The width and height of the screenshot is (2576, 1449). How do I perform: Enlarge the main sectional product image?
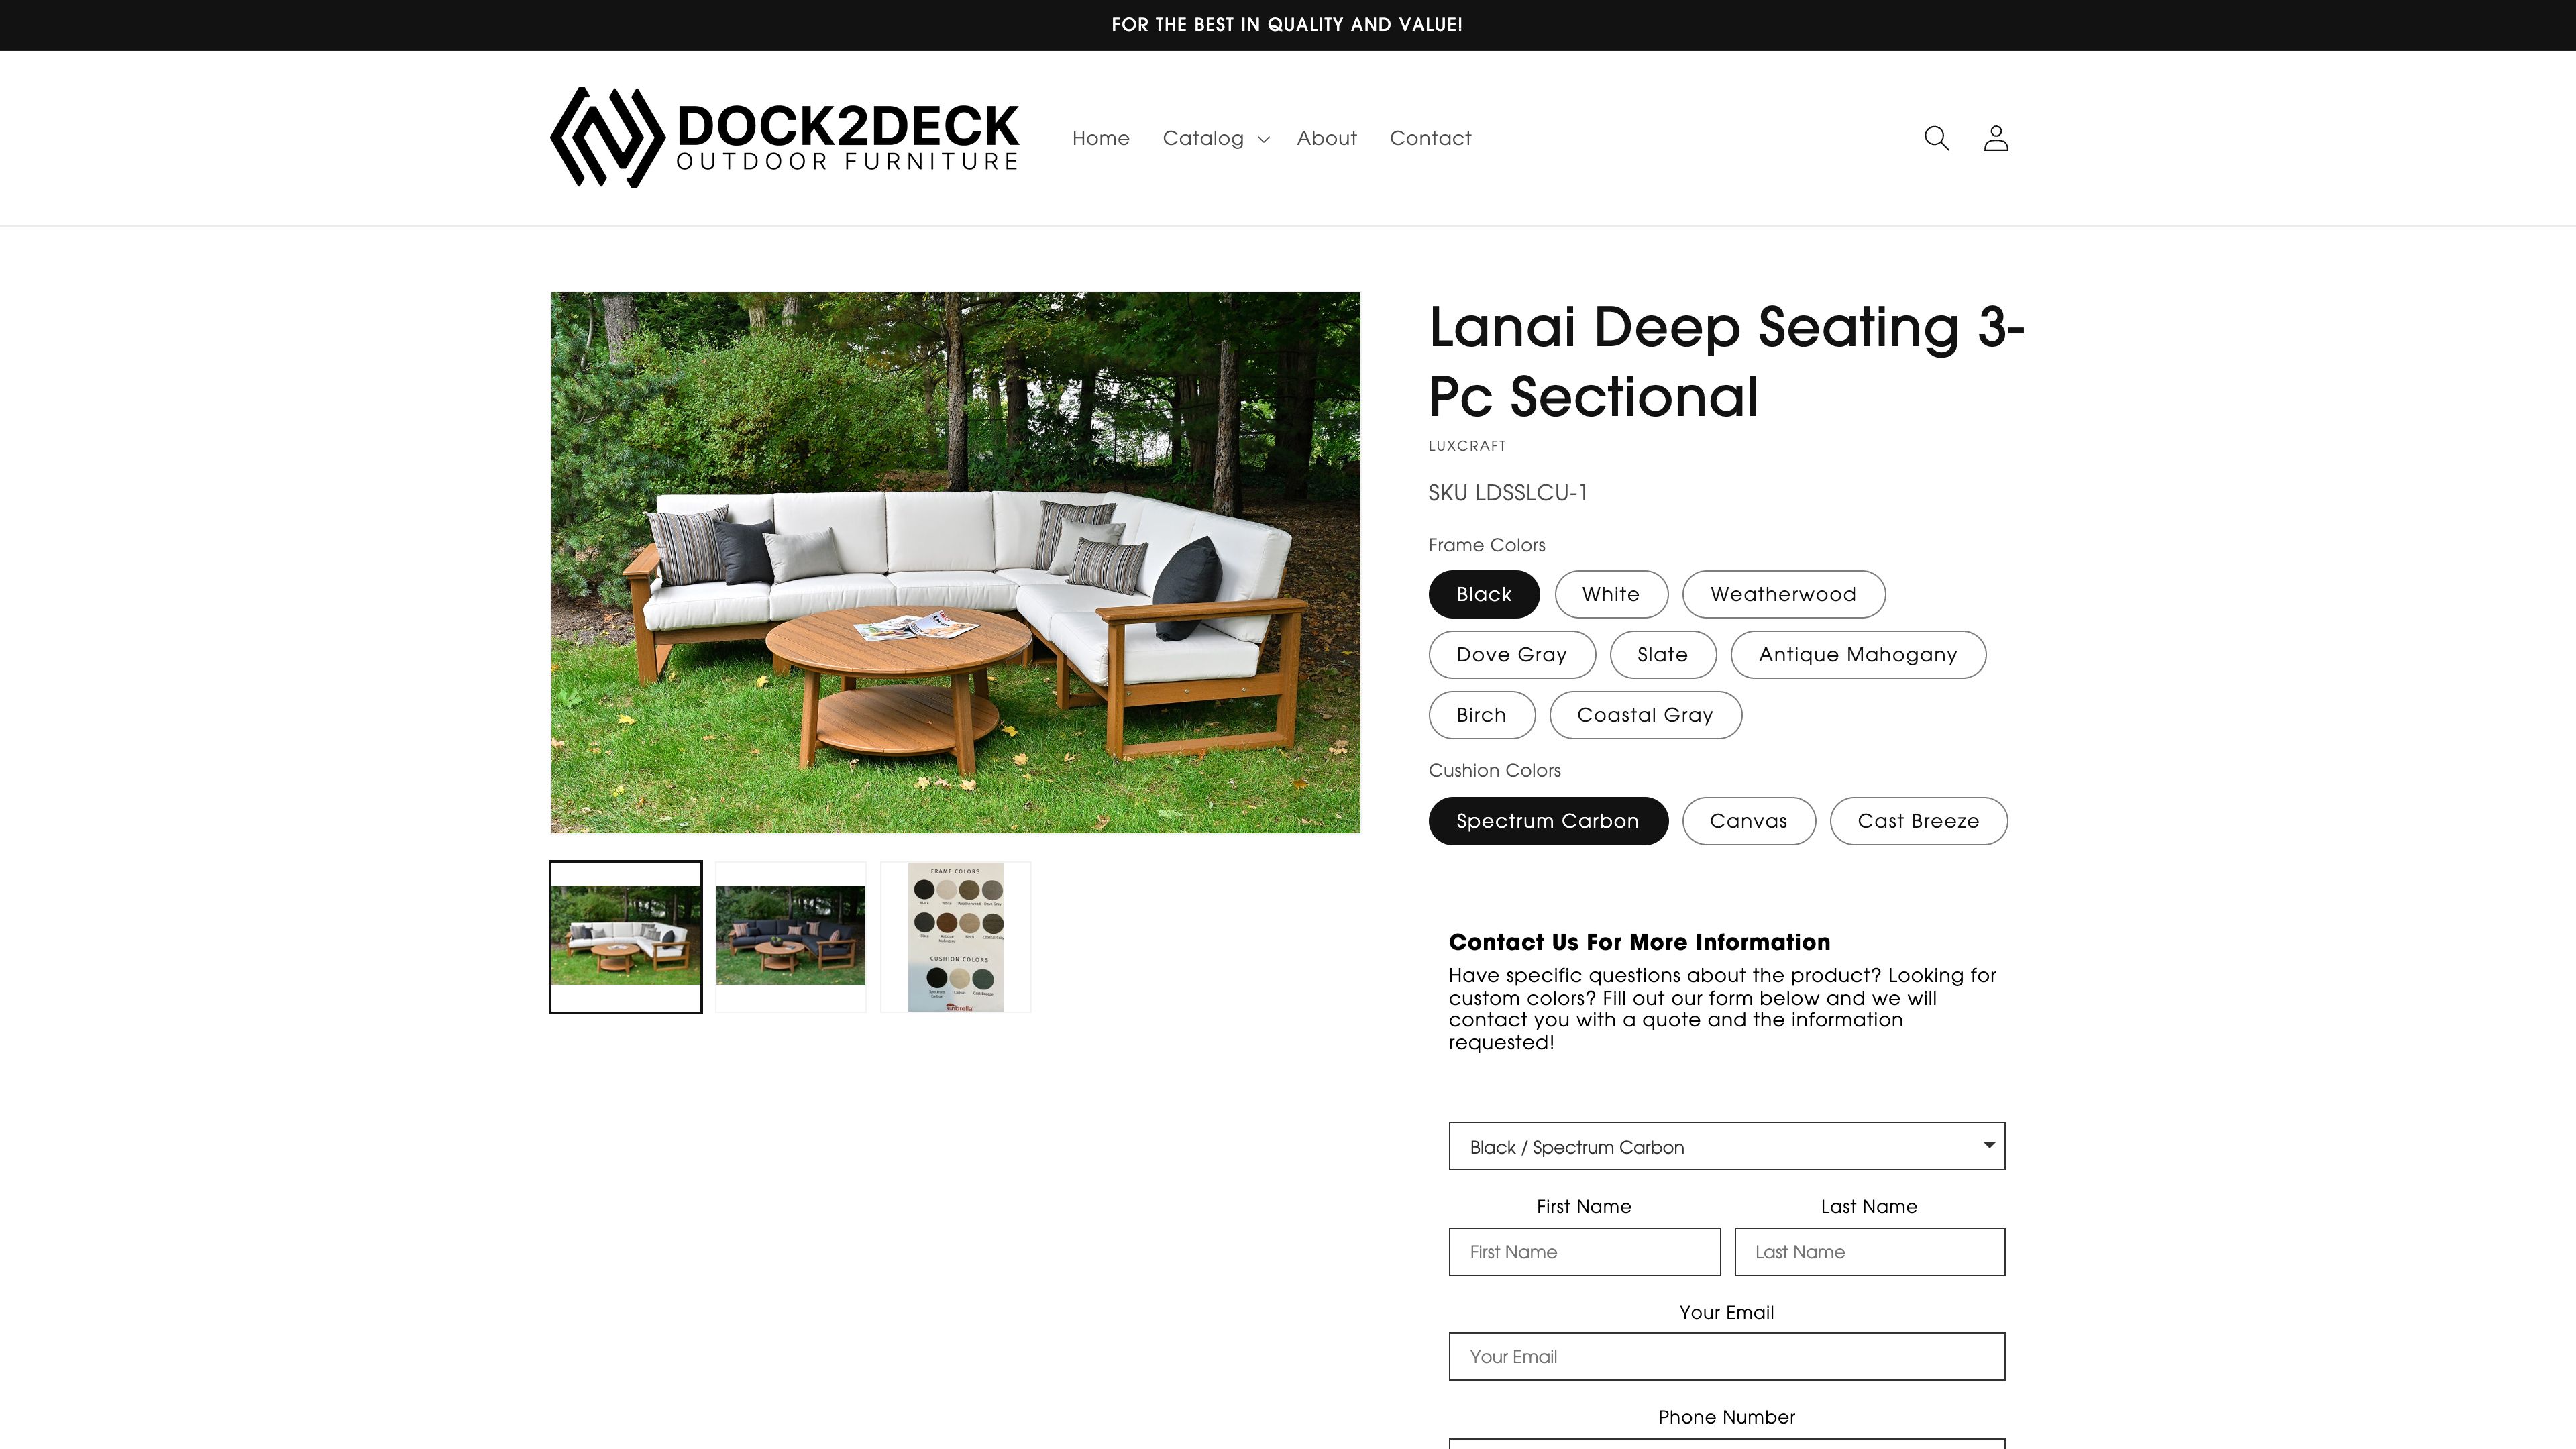pos(955,562)
